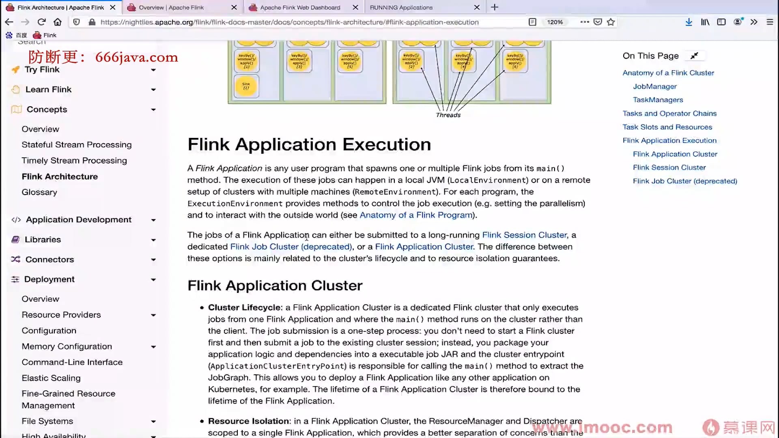Toggle the bookmark star for this page
This screenshot has height=438, width=779.
point(611,22)
